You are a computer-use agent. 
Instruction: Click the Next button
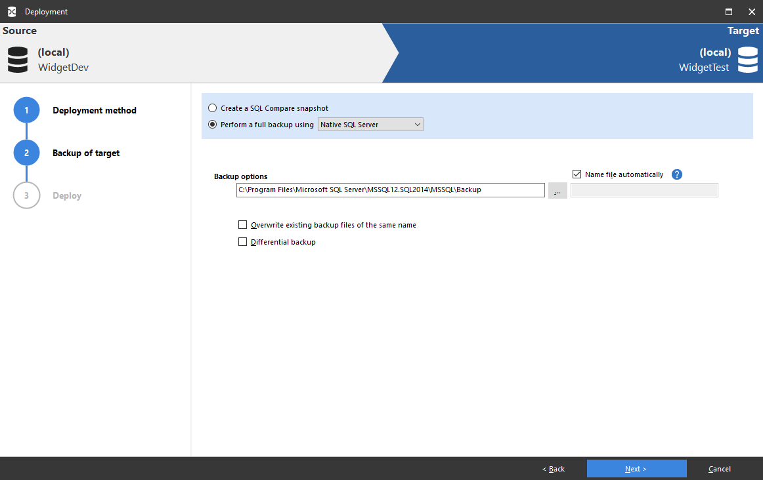pyautogui.click(x=636, y=468)
